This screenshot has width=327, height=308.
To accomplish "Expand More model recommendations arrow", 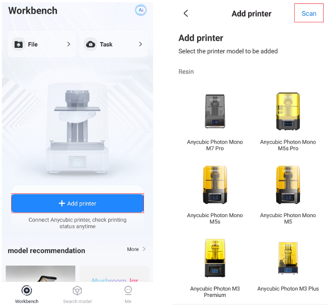I will [x=144, y=249].
